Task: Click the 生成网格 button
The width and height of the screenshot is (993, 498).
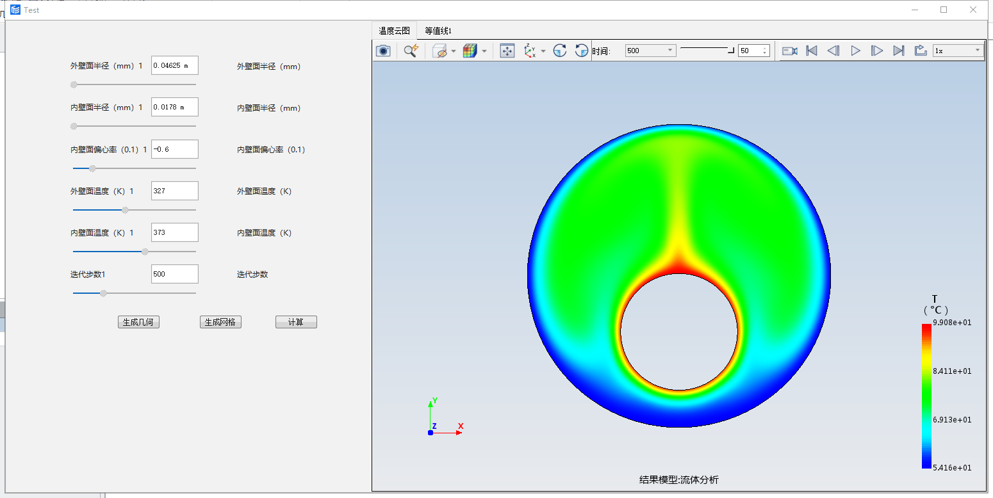Action: (x=220, y=322)
